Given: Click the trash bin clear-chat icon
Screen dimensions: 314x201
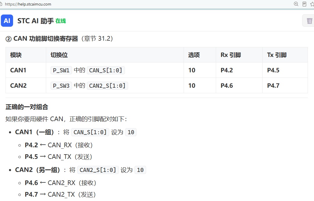Looking at the screenshot, I should pyautogui.click(x=309, y=21).
